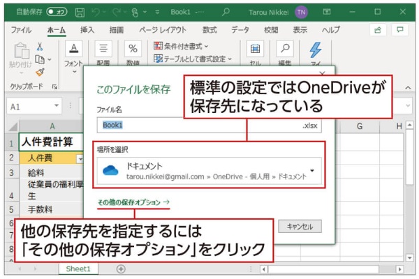
Task: Expand the formula bar chevron
Action: click(408, 106)
